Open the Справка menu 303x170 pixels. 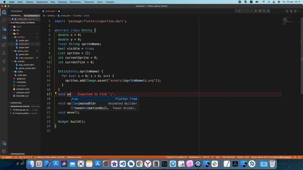pyautogui.click(x=110, y=2)
